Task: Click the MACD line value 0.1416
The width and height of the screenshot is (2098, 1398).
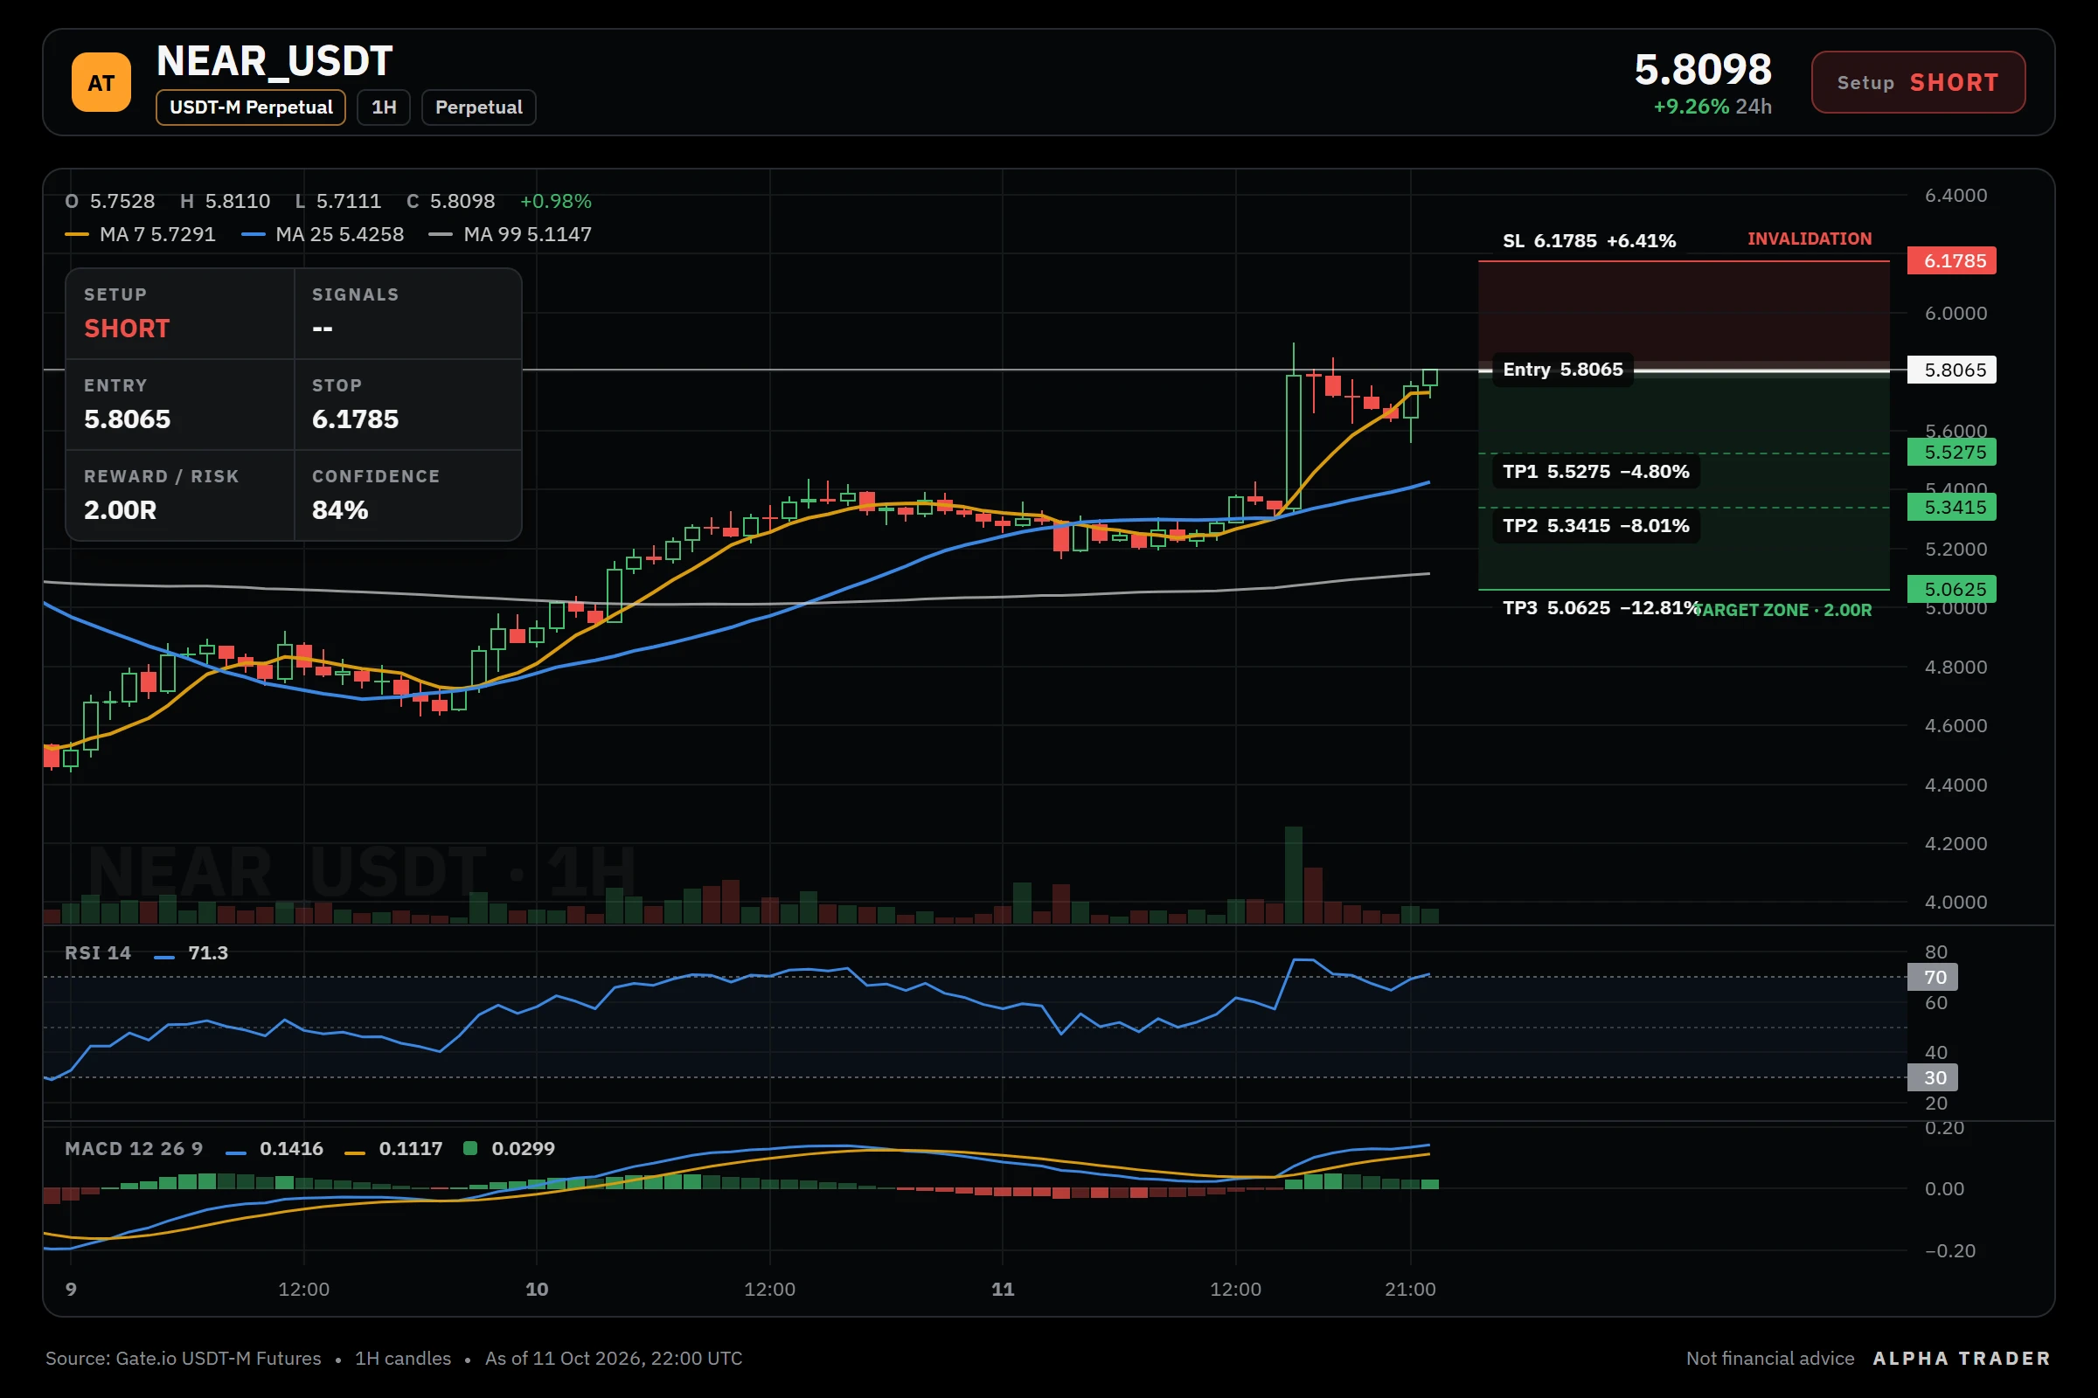Action: (x=291, y=1149)
